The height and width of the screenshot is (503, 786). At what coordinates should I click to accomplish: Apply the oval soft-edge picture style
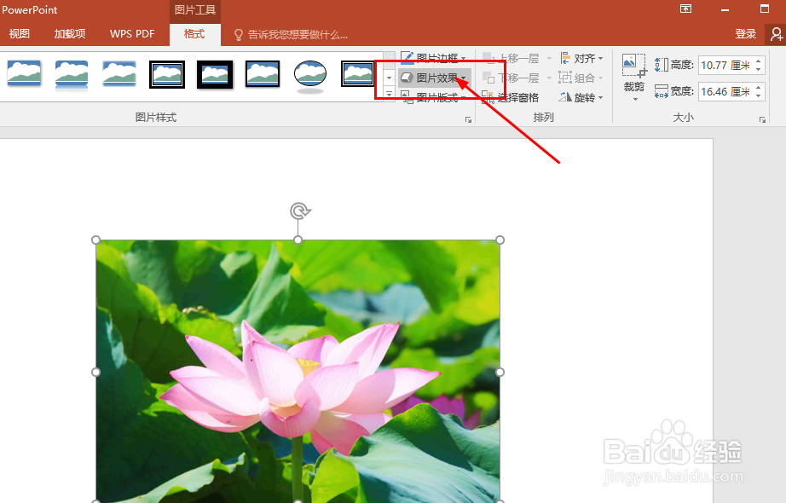[310, 76]
